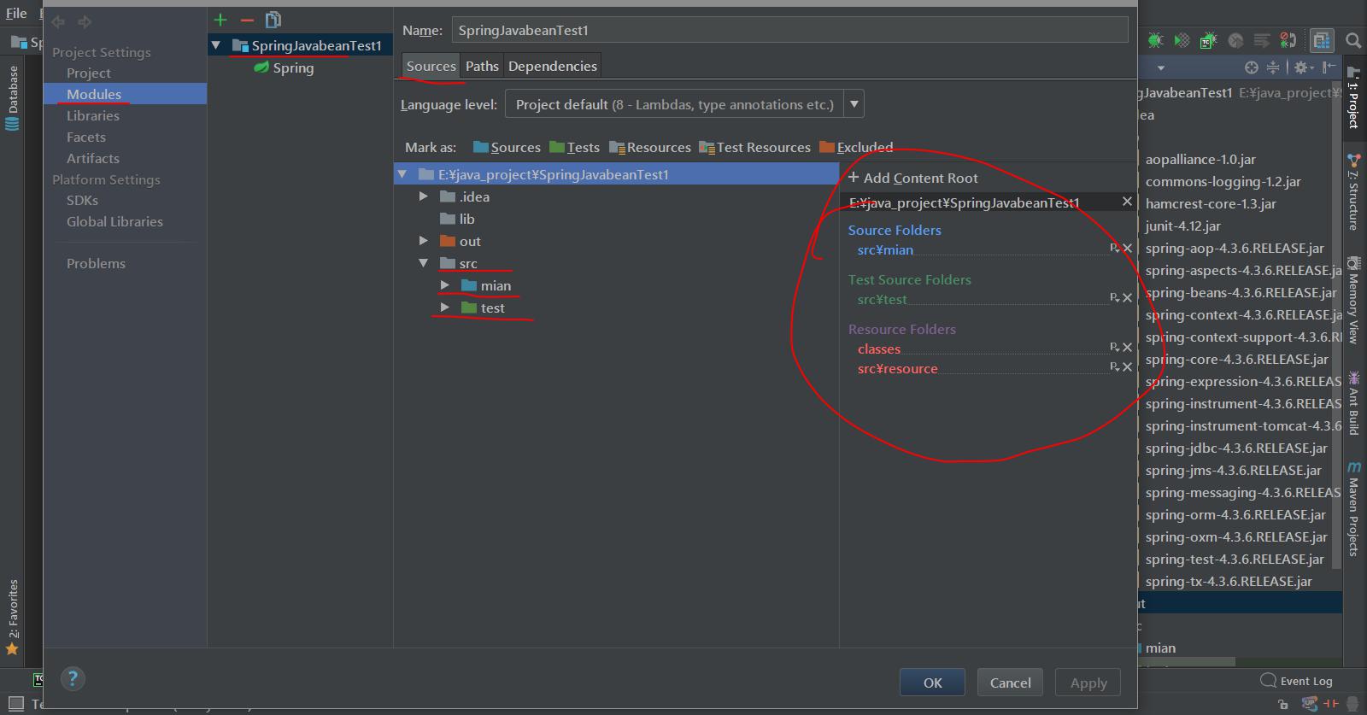1367x715 pixels.
Task: Unmark src¥test test source folder
Action: tap(1127, 298)
